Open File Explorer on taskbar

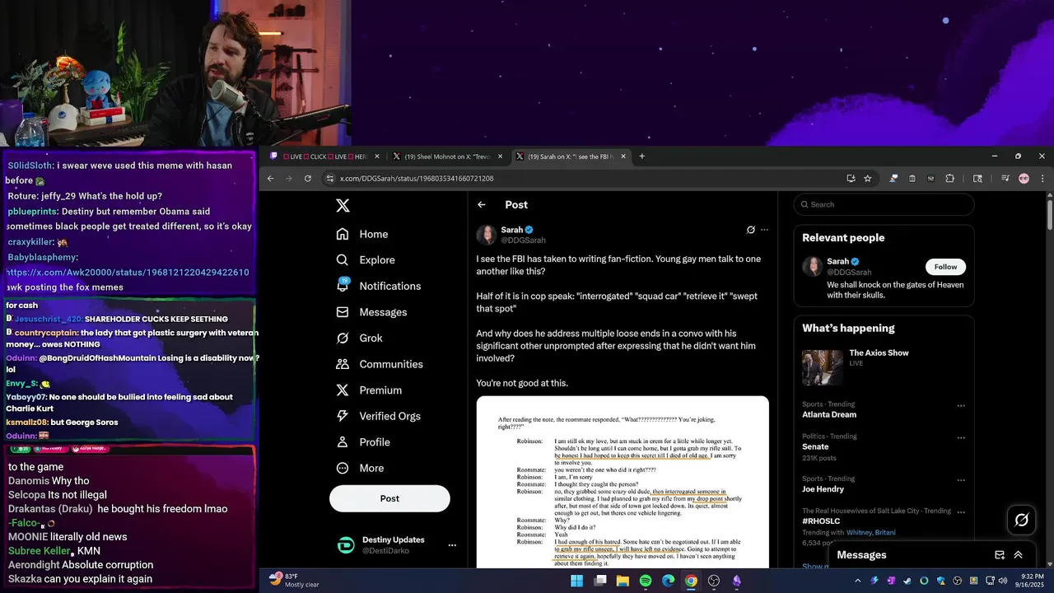tap(623, 581)
